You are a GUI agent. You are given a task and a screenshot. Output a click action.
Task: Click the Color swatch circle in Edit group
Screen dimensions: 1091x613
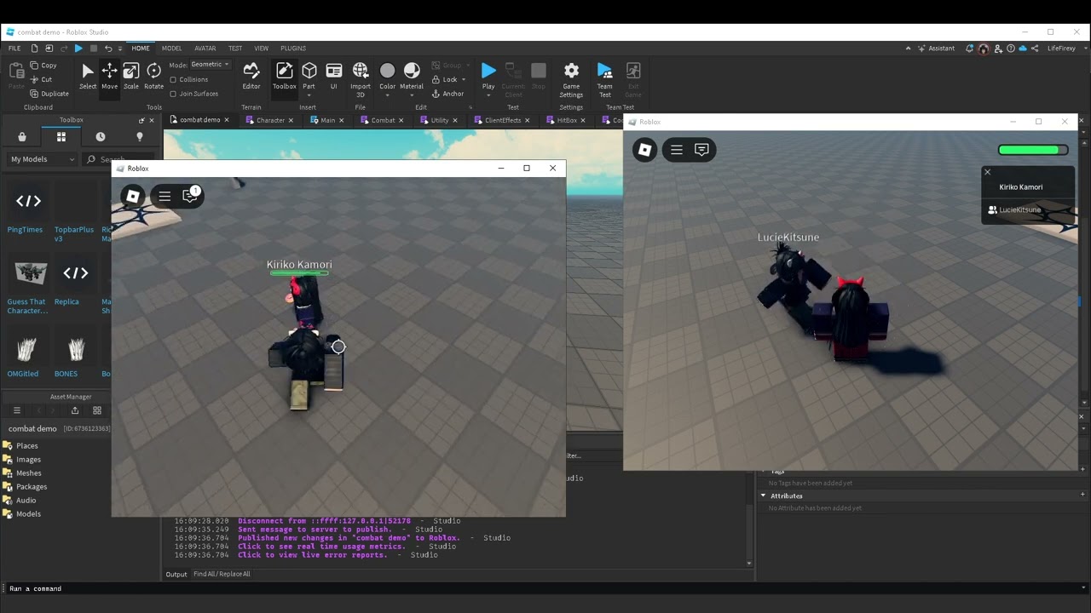tap(387, 71)
